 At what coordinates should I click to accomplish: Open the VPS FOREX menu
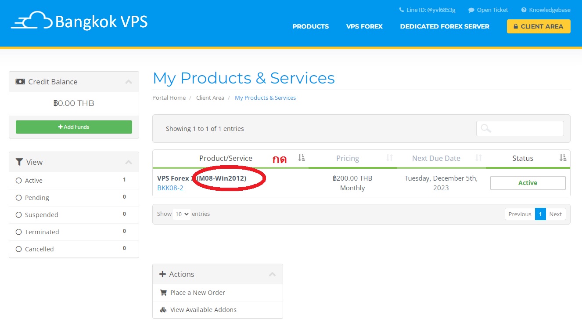tap(364, 26)
